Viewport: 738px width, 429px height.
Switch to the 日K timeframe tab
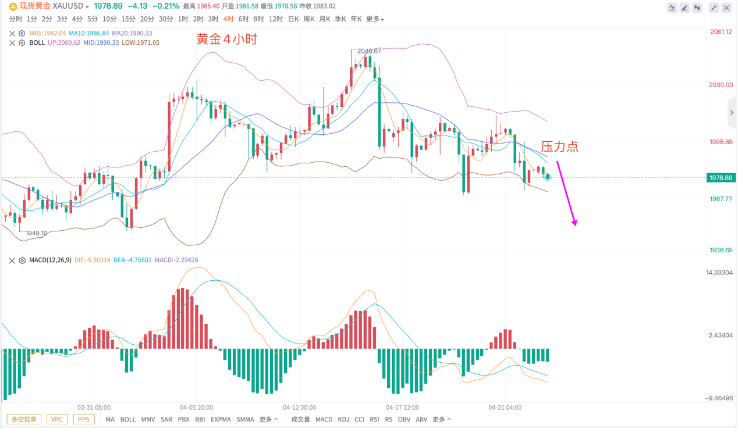coord(293,19)
